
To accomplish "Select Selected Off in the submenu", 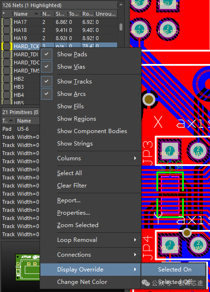I will pos(174,282).
